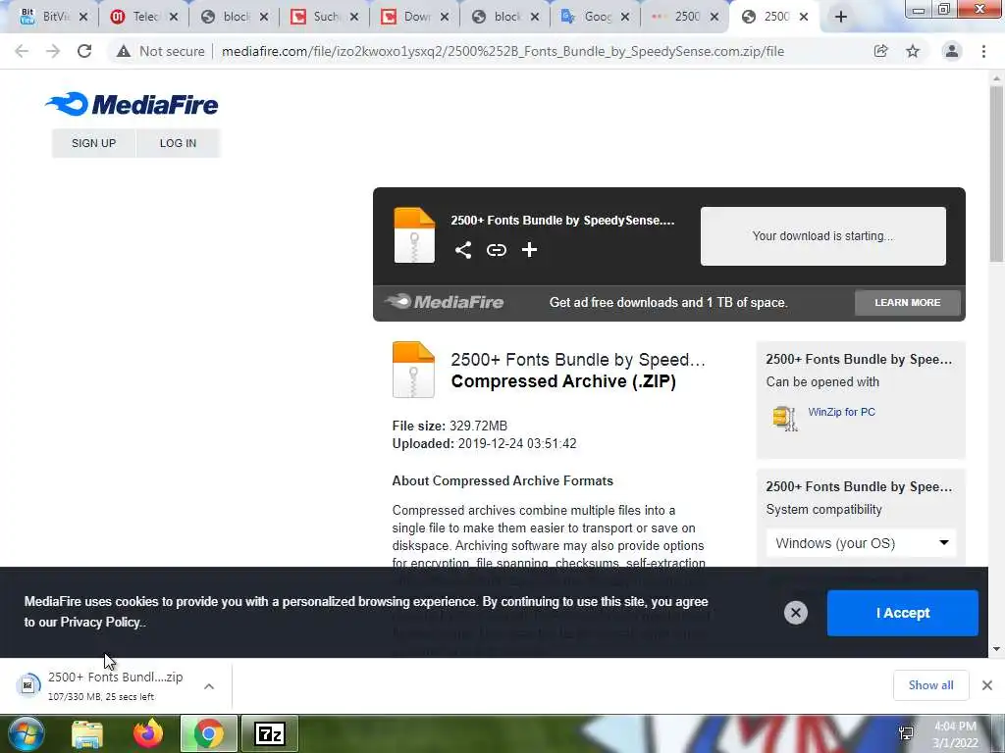Click the page vertical scrollbar
Viewport: 1005px width, 753px height.
(x=996, y=173)
